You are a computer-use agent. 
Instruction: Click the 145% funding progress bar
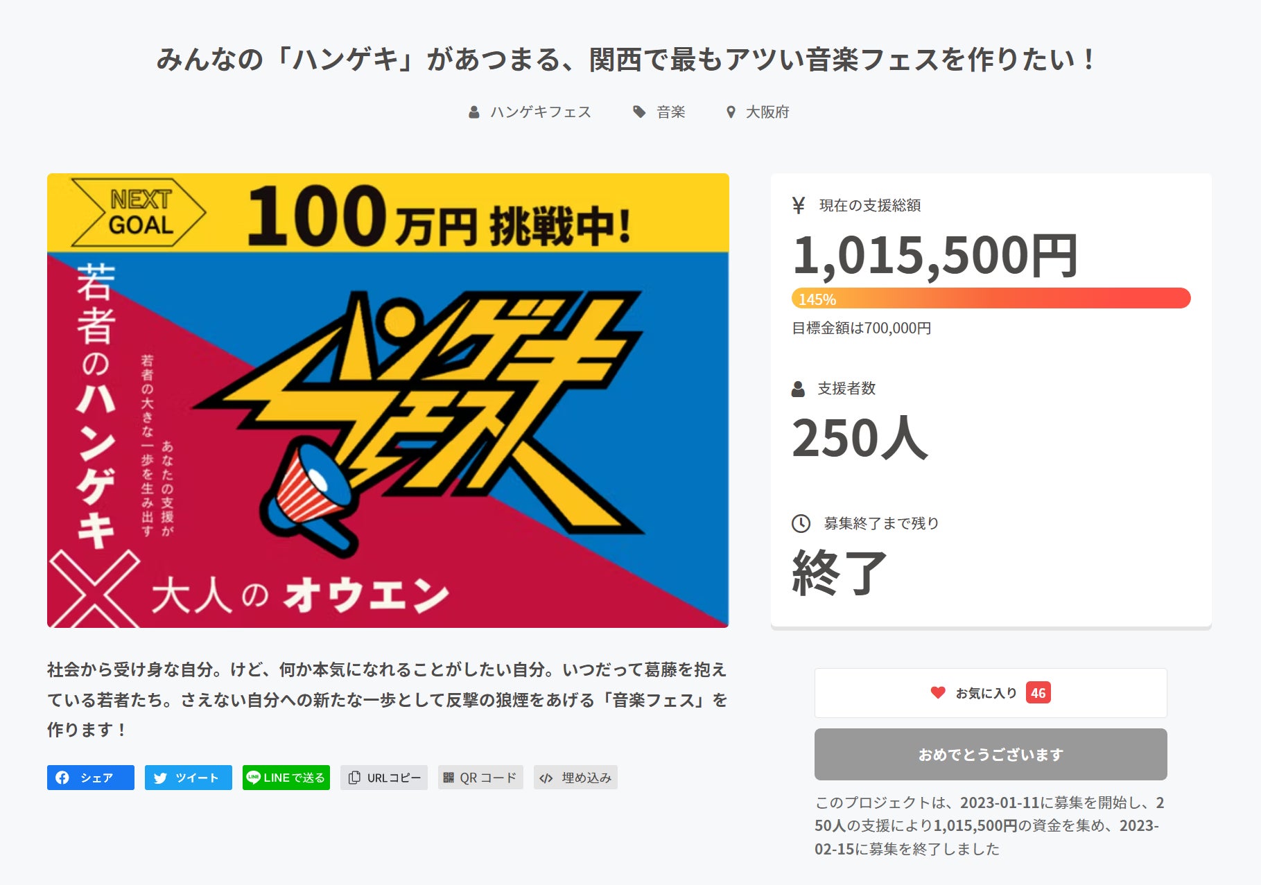click(991, 299)
